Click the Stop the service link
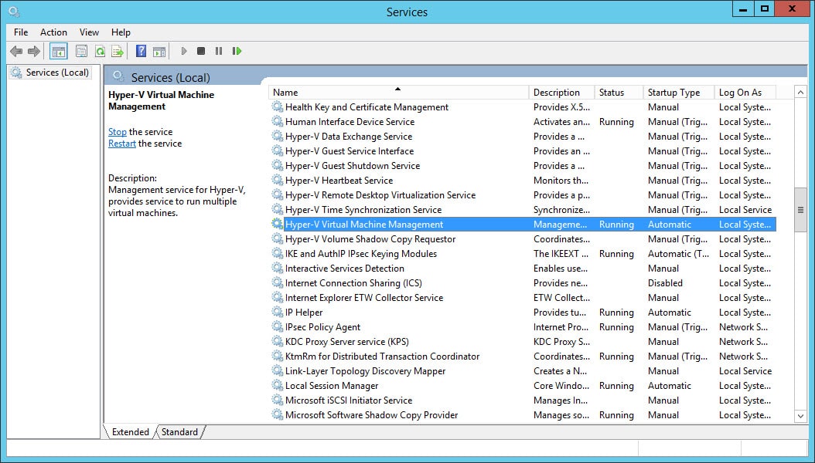Screen dimensions: 815x463 pos(118,132)
